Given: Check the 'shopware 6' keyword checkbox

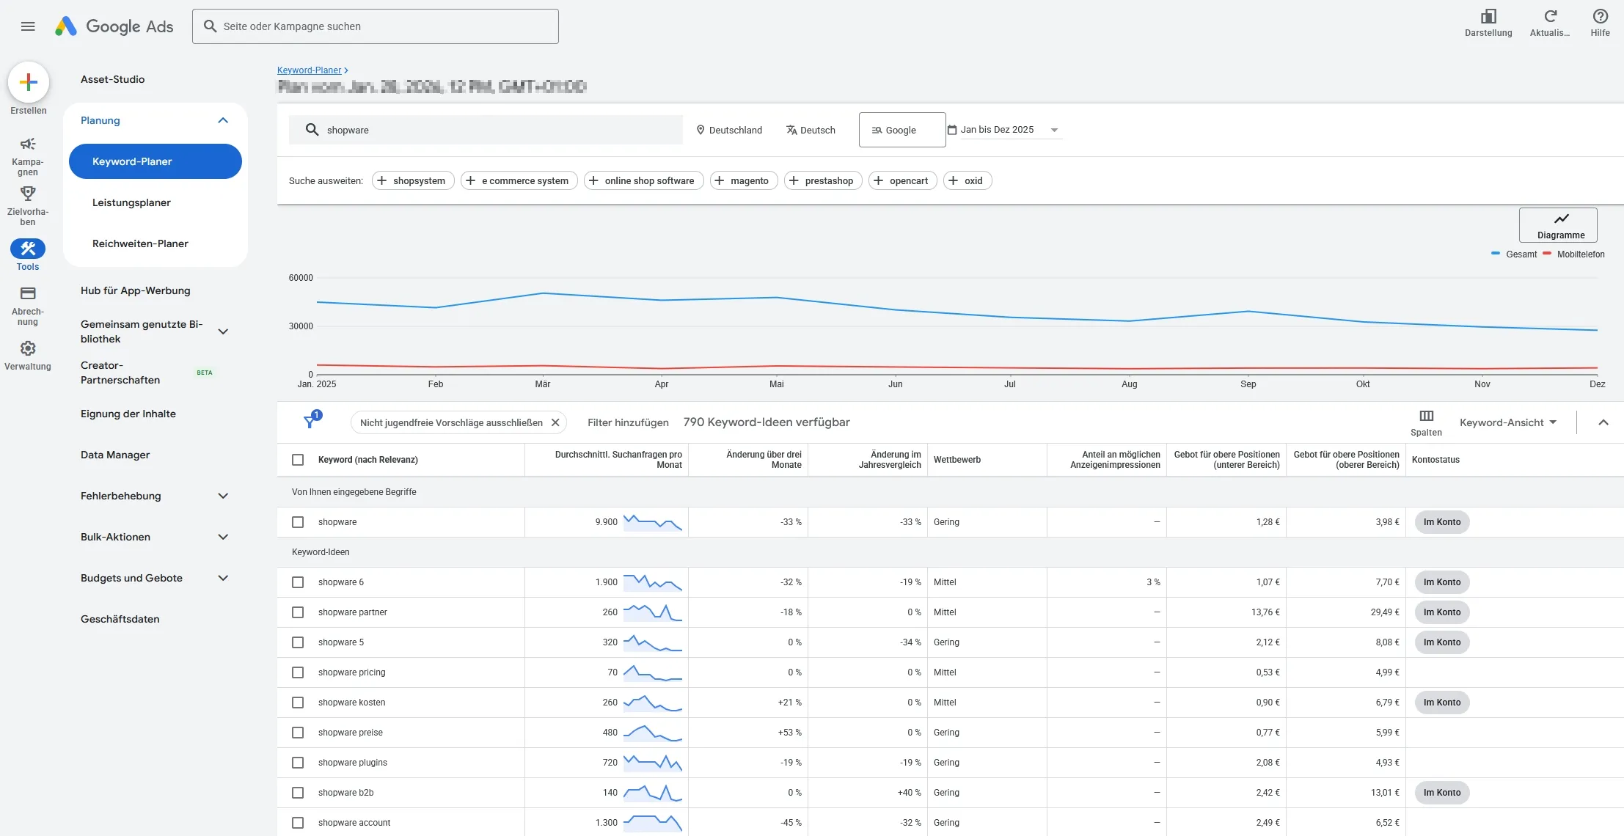Looking at the screenshot, I should [298, 582].
